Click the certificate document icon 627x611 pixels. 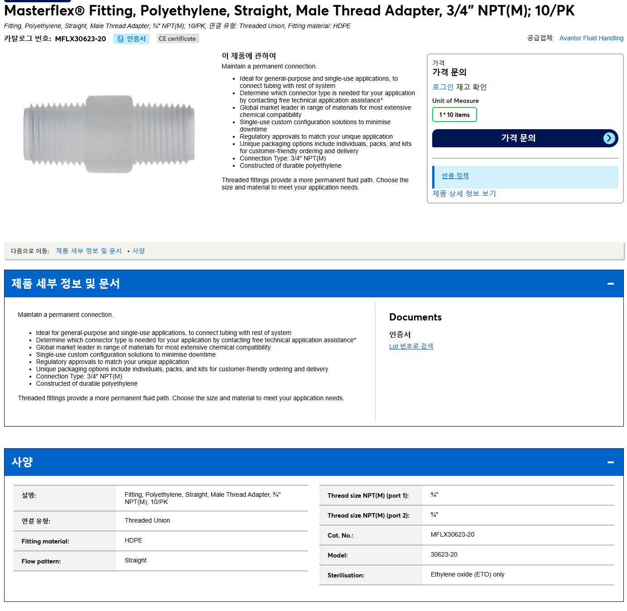(x=121, y=39)
